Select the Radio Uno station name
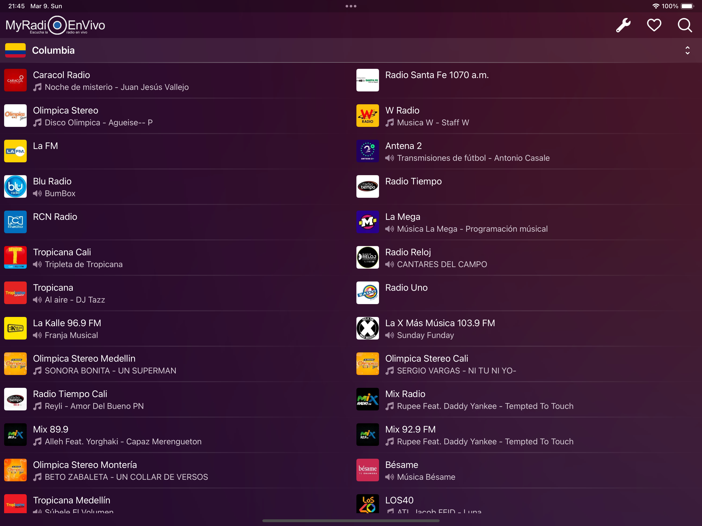Screen dimensions: 702x526 pos(407,288)
